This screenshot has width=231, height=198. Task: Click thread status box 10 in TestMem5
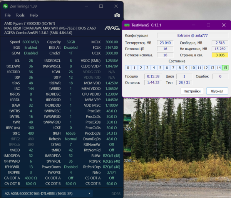[193, 68]
